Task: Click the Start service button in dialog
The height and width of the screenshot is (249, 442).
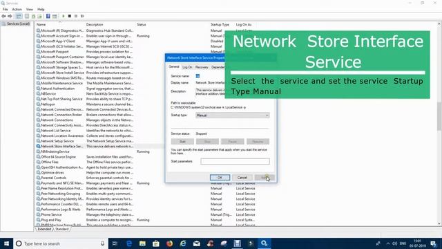Action: point(182,141)
